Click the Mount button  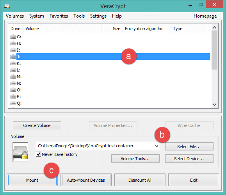pyautogui.click(x=32, y=180)
